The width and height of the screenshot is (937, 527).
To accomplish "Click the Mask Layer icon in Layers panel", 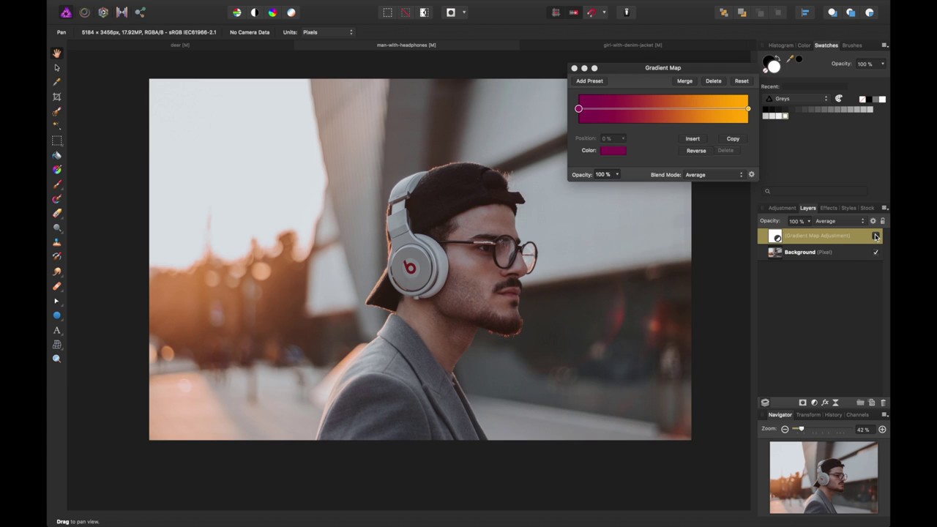I will tap(802, 403).
